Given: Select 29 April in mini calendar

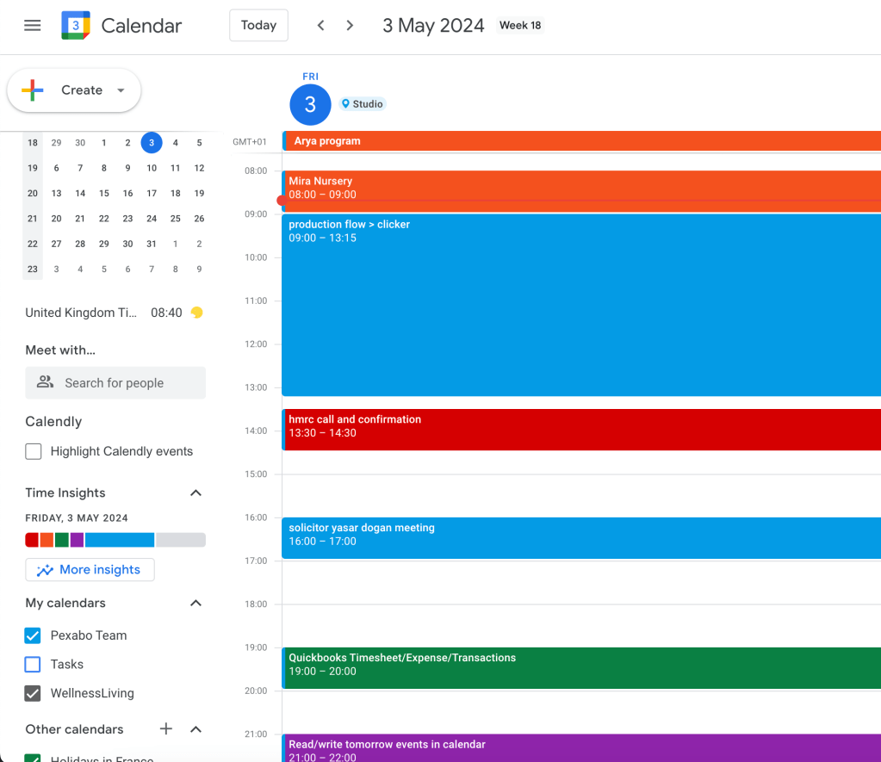Looking at the screenshot, I should coord(56,143).
